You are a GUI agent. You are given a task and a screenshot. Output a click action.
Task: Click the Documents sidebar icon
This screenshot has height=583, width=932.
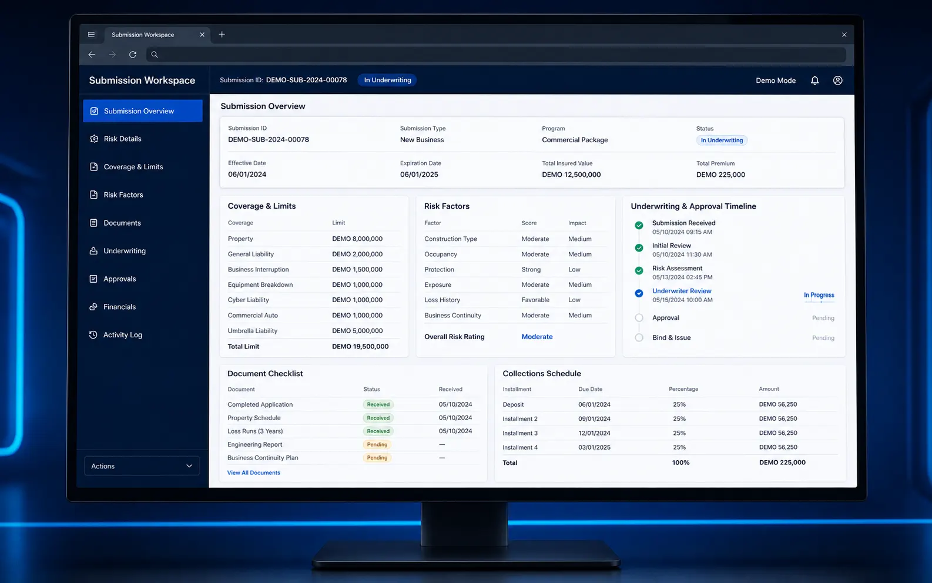click(x=94, y=223)
